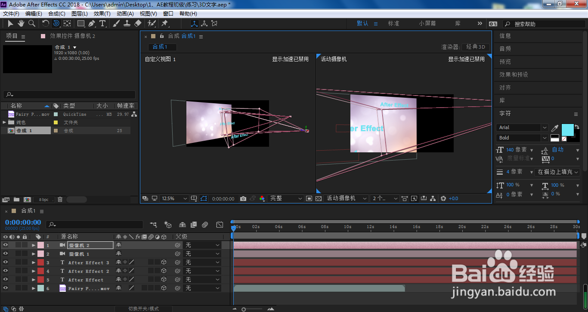Take a snapshot with camera icon
Image resolution: width=588 pixels, height=312 pixels.
(243, 198)
